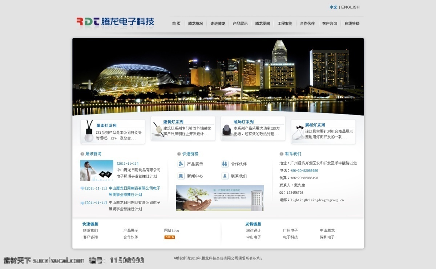This screenshot has width=436, height=269.
Task: Click the QQ number 123456798
Action: [295, 193]
